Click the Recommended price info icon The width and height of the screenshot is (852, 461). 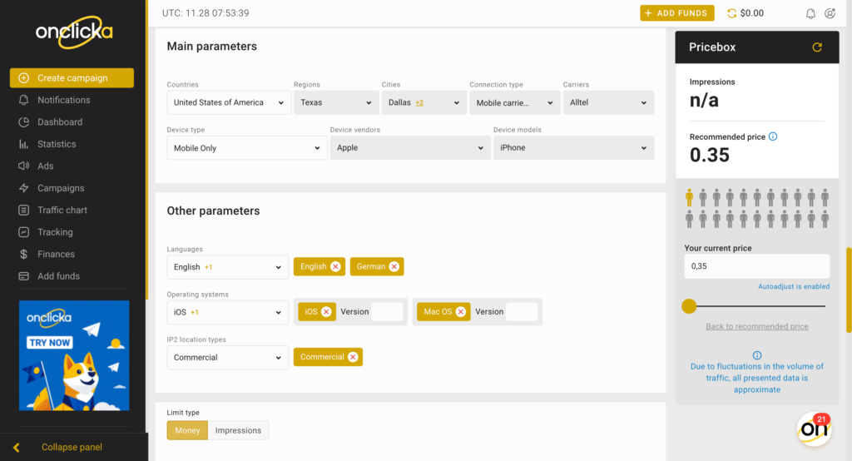(x=773, y=136)
